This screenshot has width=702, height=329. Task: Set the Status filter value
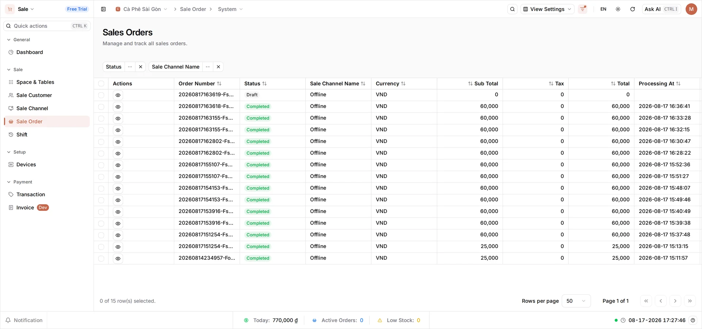coord(130,67)
